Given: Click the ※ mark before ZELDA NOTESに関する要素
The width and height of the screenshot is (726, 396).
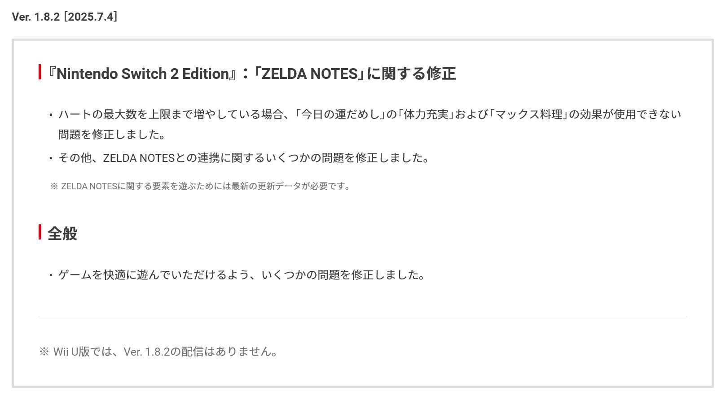Looking at the screenshot, I should click(x=54, y=186).
